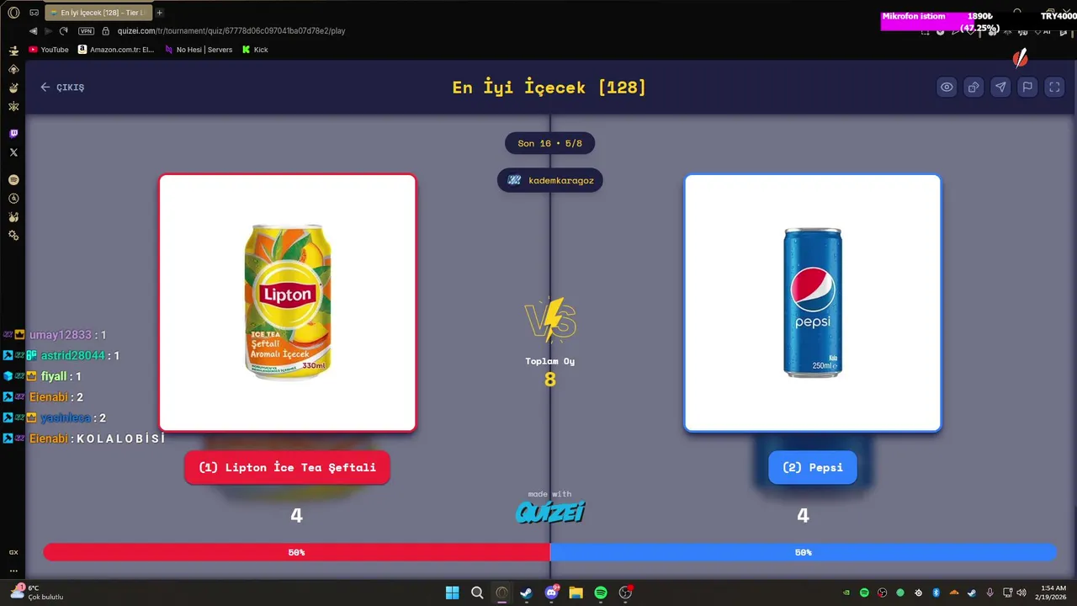The height and width of the screenshot is (606, 1077).
Task: Click the Pepsi can image
Action: 813,302
